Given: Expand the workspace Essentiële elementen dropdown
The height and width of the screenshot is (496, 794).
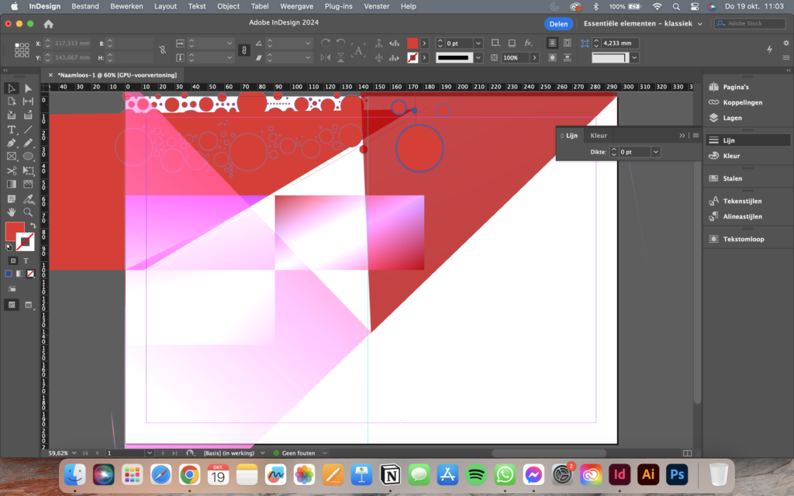Looking at the screenshot, I should (643, 24).
